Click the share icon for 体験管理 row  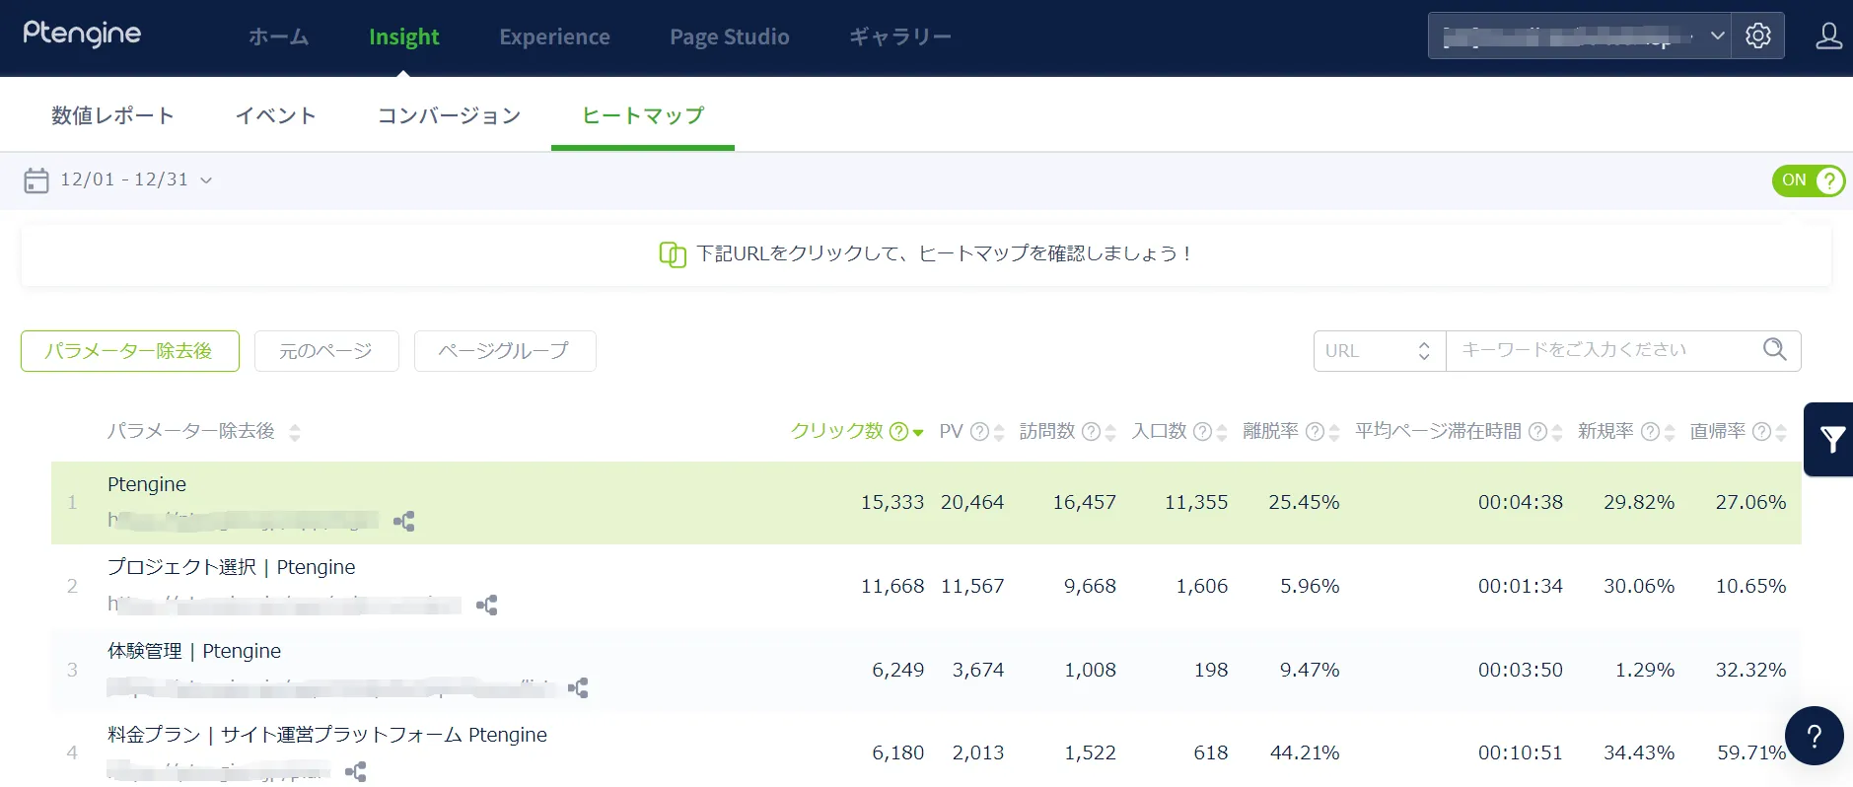(578, 687)
